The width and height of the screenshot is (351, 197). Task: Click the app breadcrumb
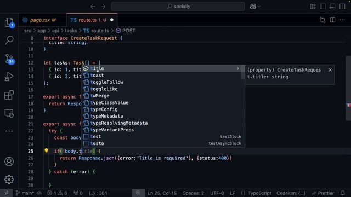(42, 31)
